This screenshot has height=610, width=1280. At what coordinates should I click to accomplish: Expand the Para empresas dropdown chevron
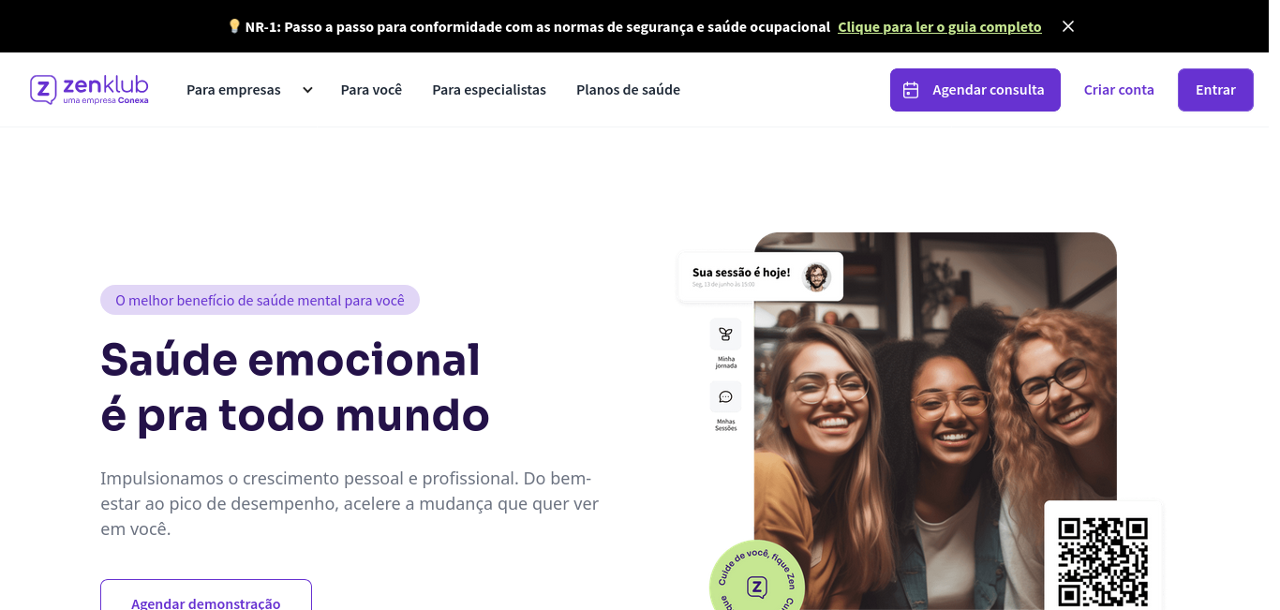click(307, 90)
